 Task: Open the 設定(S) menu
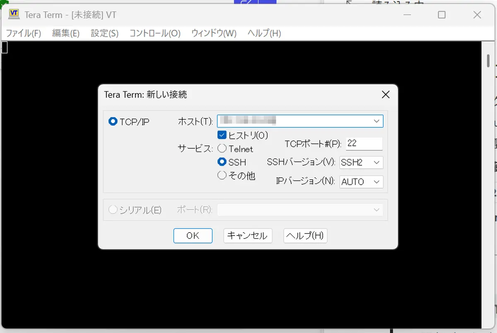coord(105,33)
